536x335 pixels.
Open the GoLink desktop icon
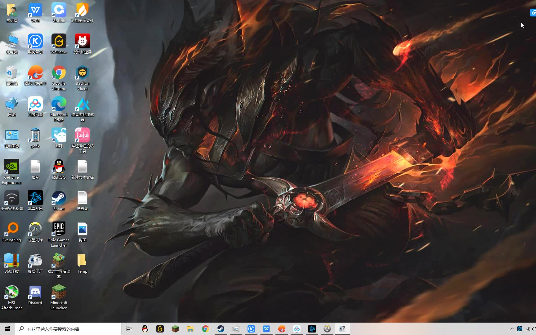pos(59,13)
